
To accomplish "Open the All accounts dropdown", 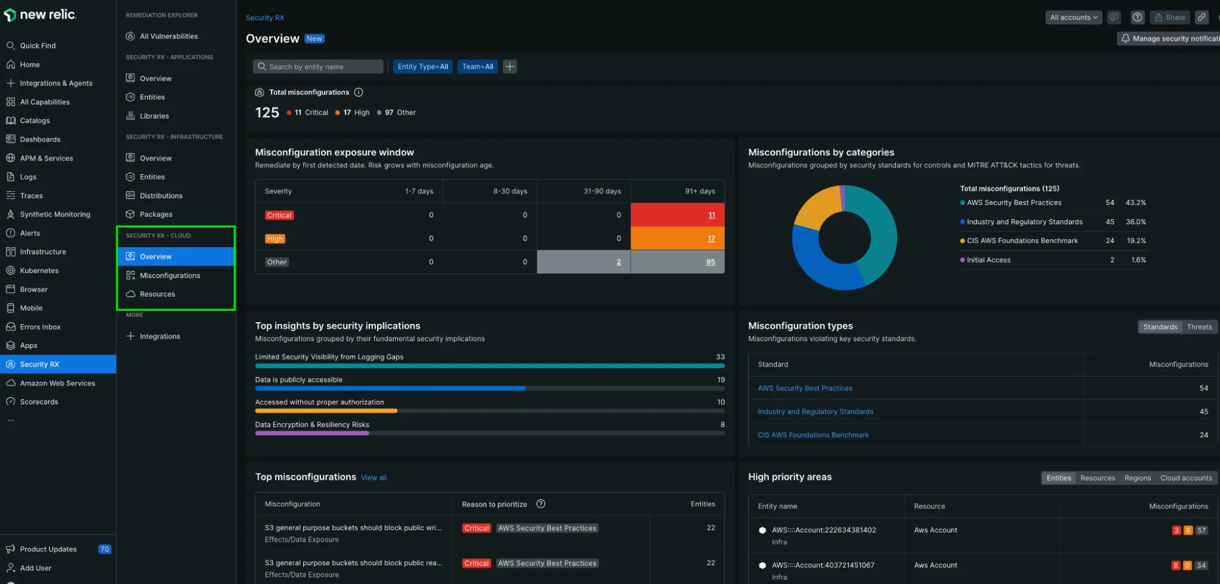I will coord(1074,17).
